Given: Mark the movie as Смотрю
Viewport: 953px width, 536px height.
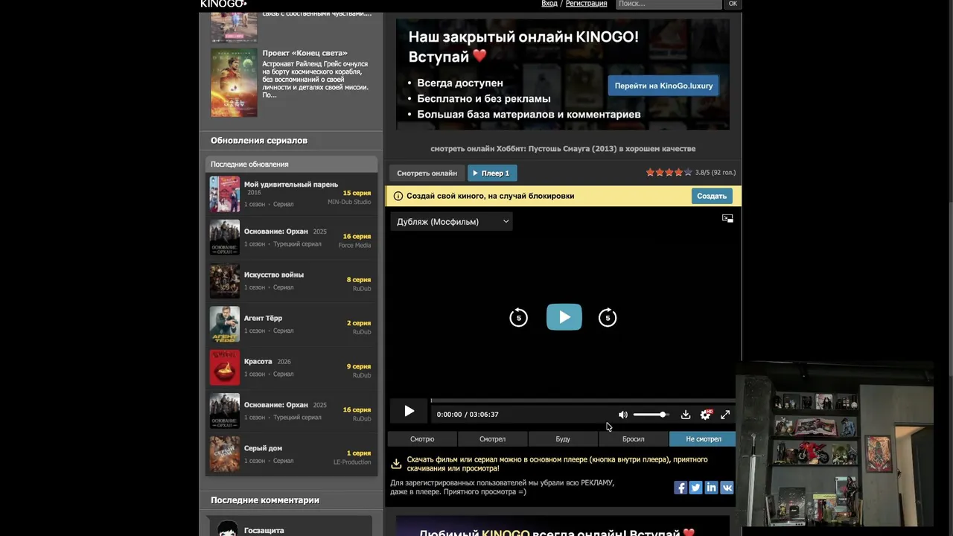Looking at the screenshot, I should click(x=422, y=439).
